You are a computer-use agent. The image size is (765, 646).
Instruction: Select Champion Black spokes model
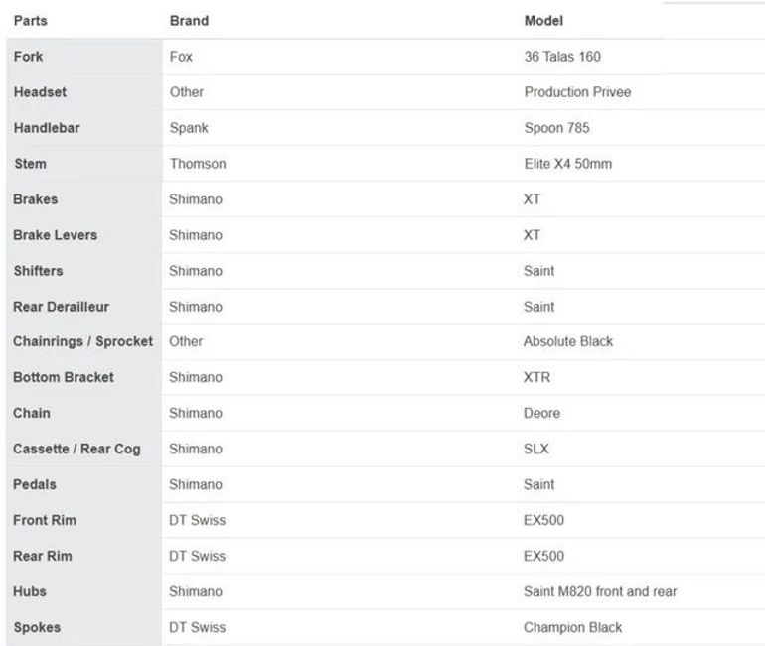point(572,627)
